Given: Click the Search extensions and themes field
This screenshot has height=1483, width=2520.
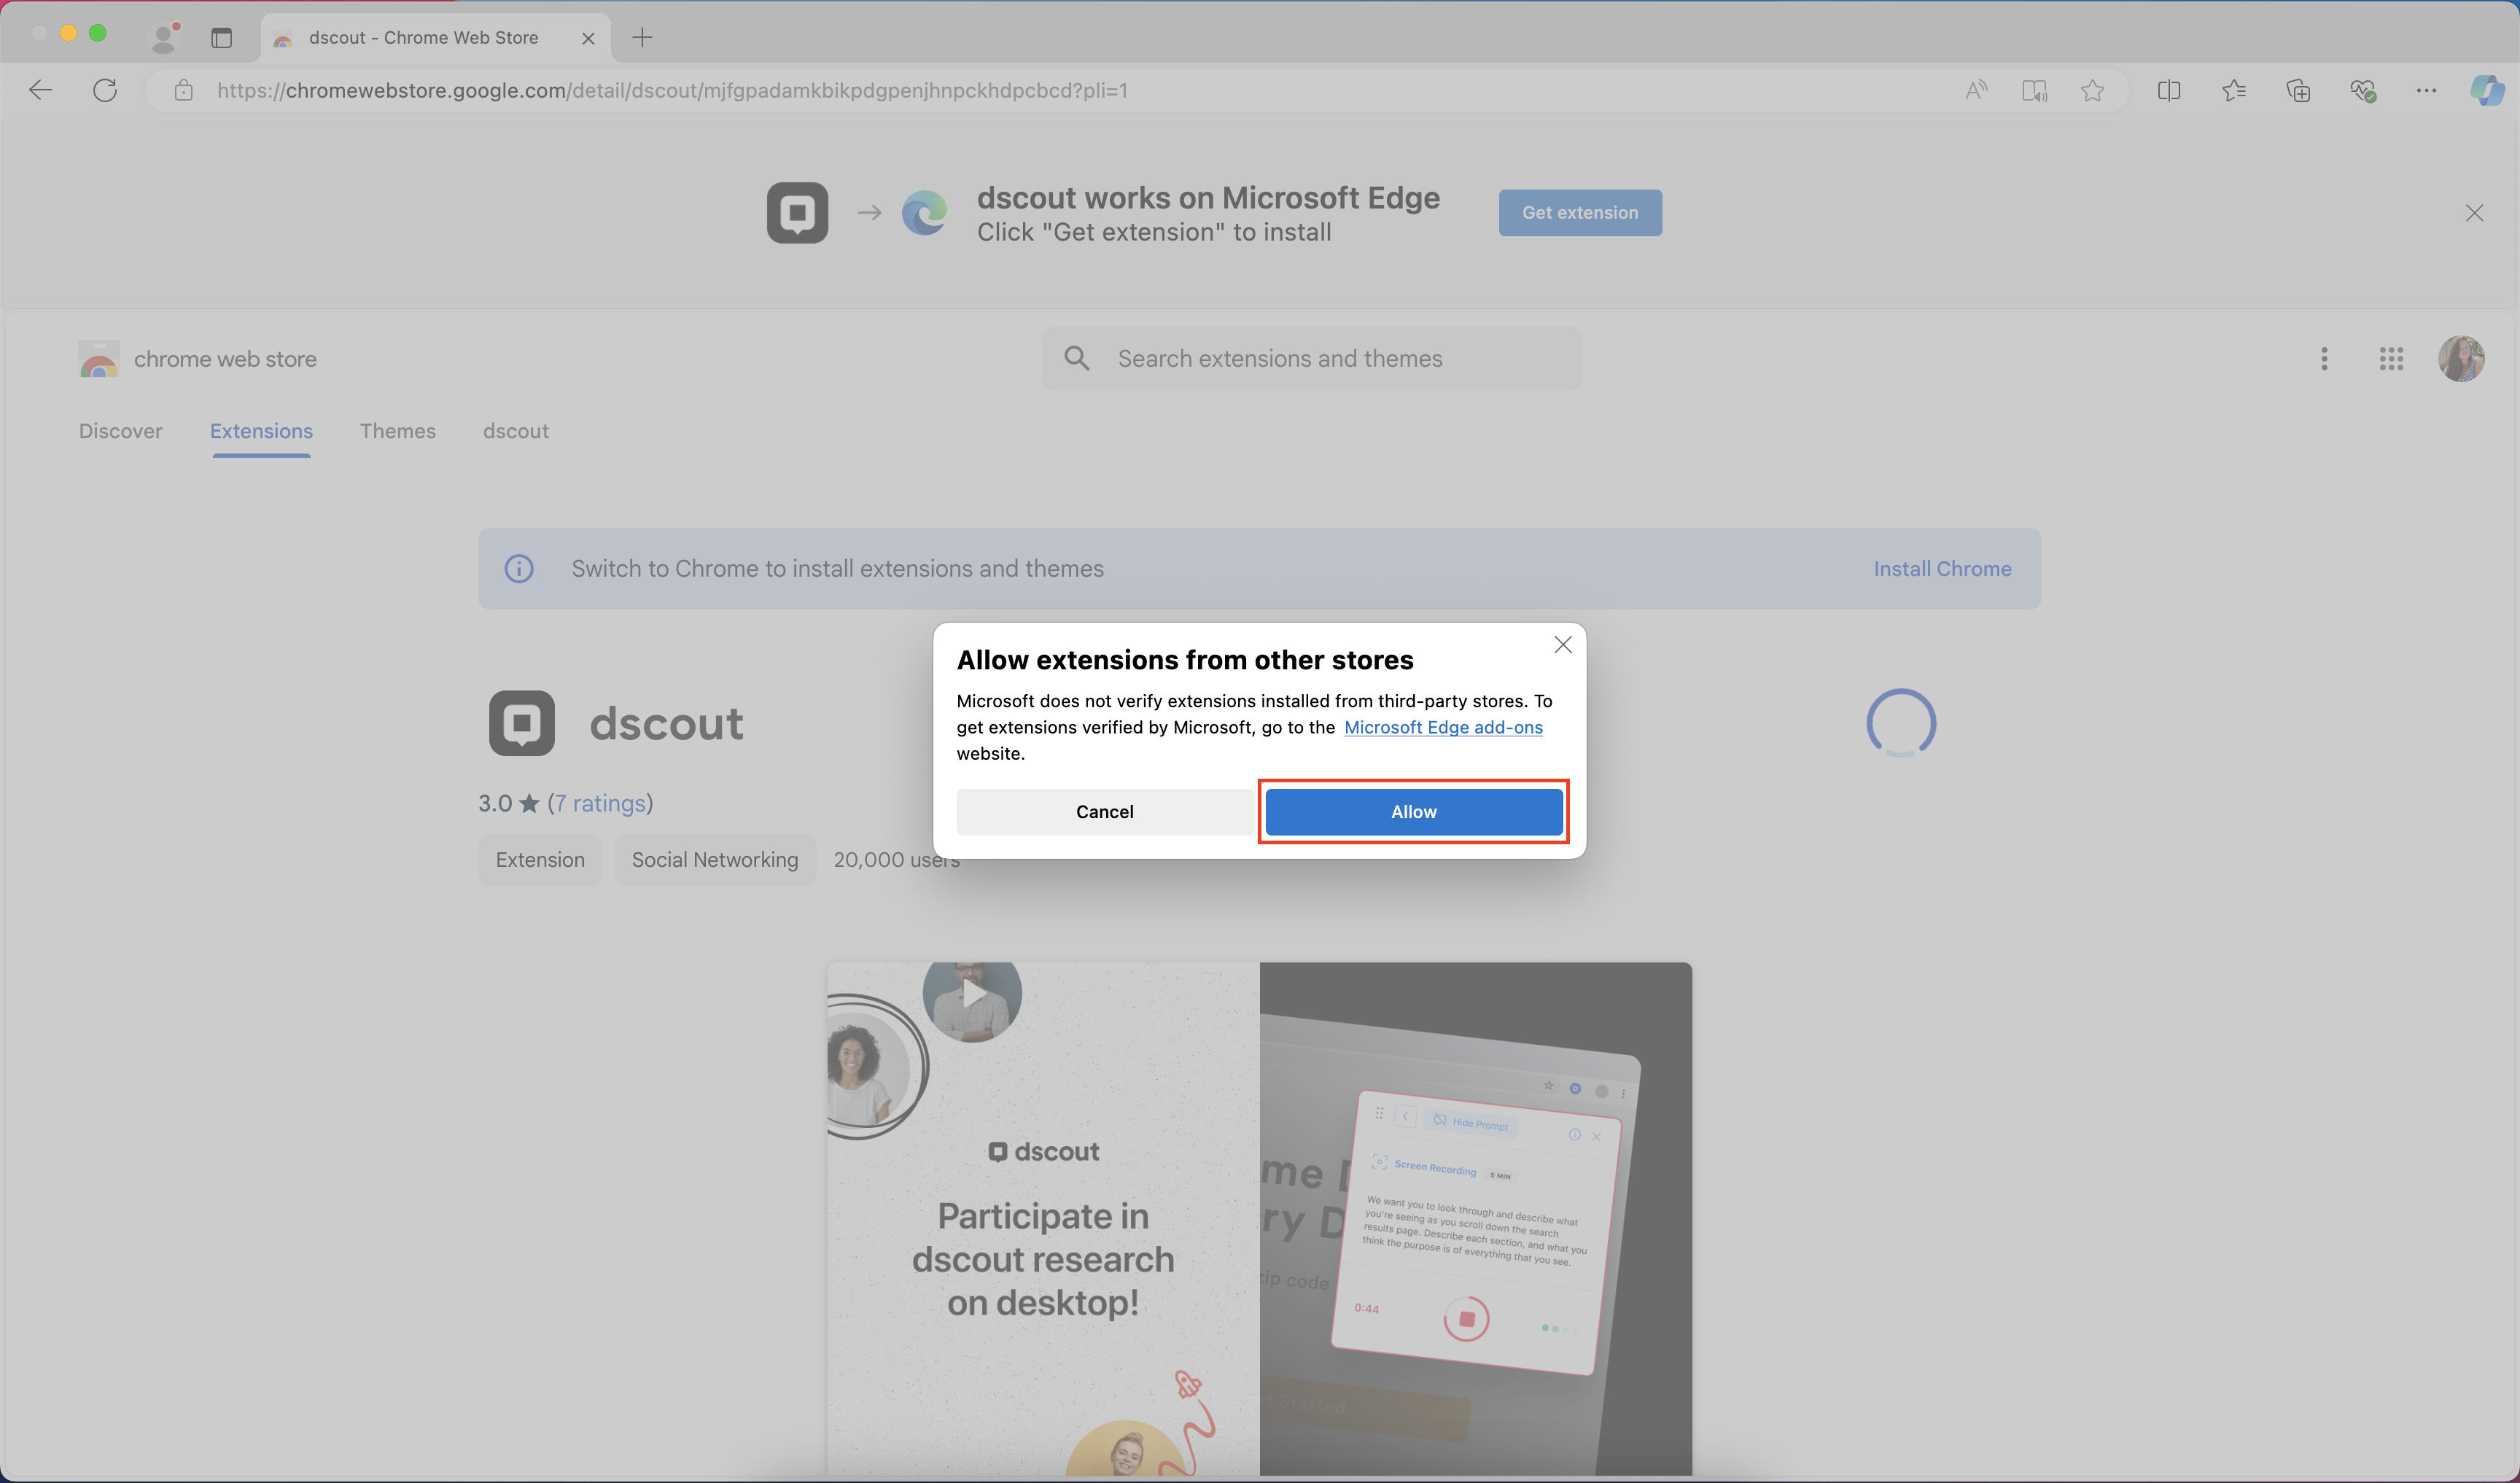Looking at the screenshot, I should (1312, 358).
